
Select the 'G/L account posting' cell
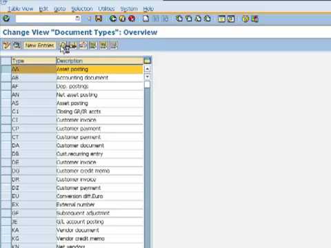[99, 222]
